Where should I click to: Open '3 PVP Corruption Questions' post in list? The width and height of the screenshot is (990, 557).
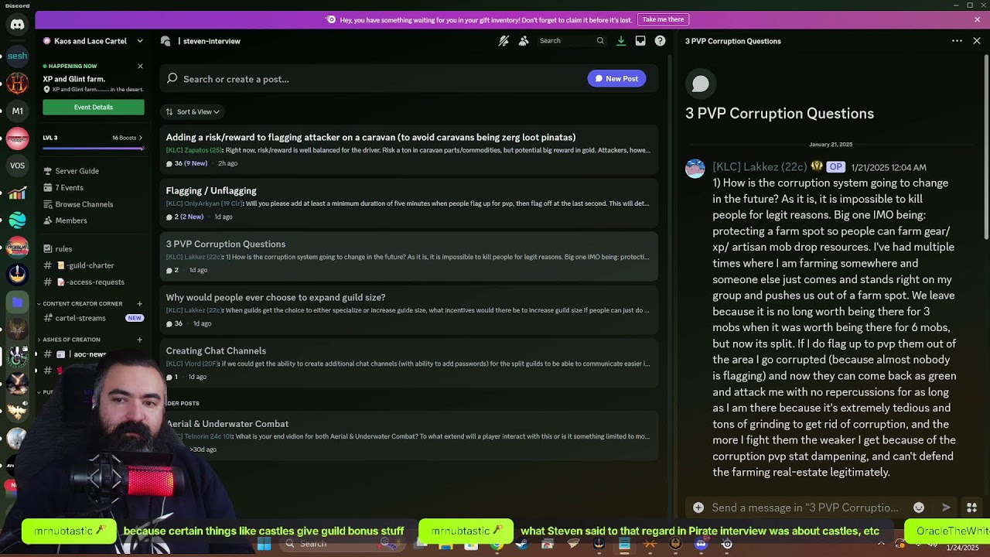click(x=408, y=256)
